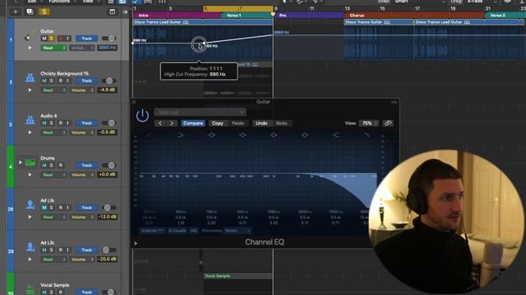The image size is (526, 295).
Task: Record-enable the Drums track
Action: point(61,166)
